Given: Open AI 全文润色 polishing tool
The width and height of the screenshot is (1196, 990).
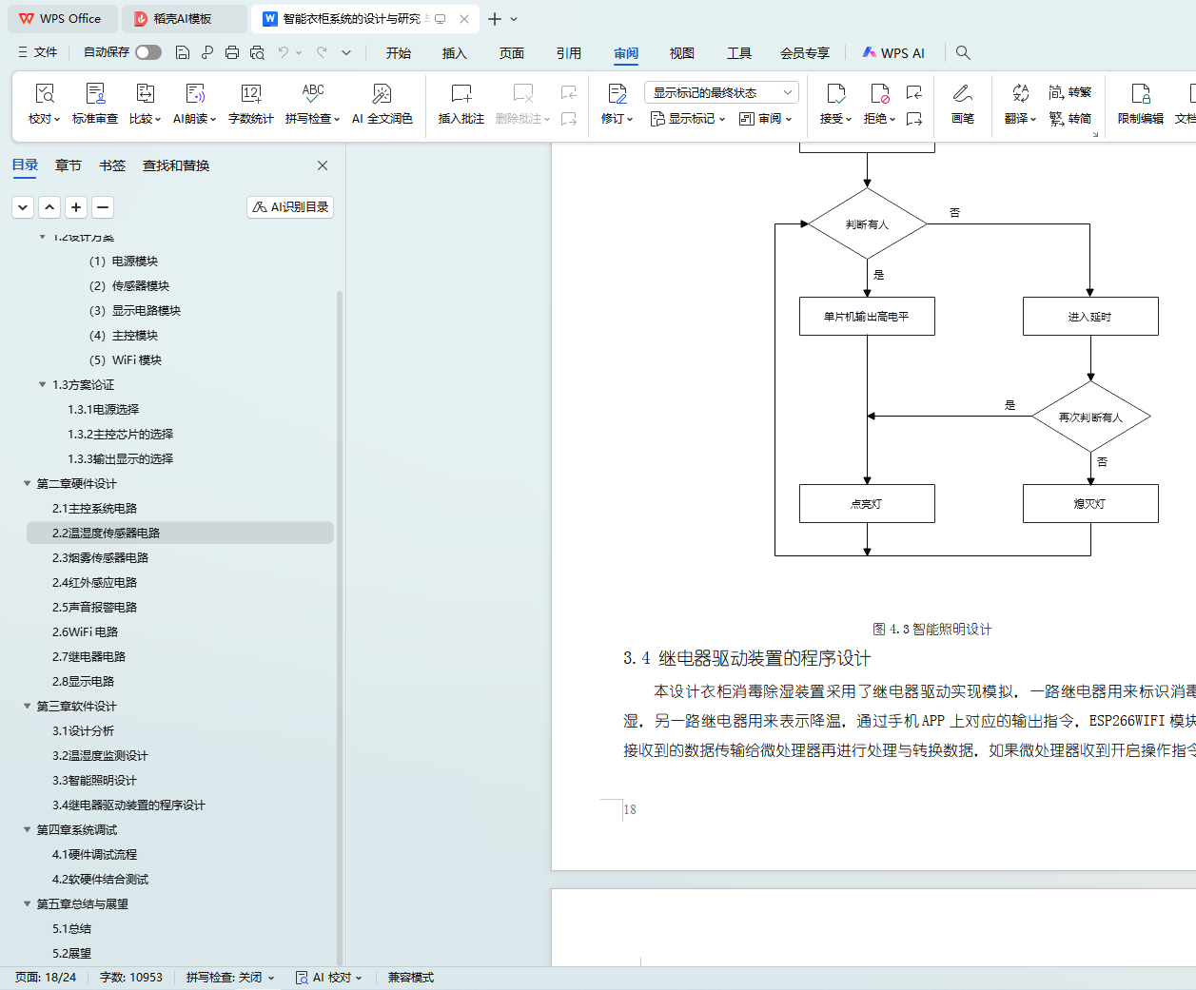Looking at the screenshot, I should [x=382, y=103].
